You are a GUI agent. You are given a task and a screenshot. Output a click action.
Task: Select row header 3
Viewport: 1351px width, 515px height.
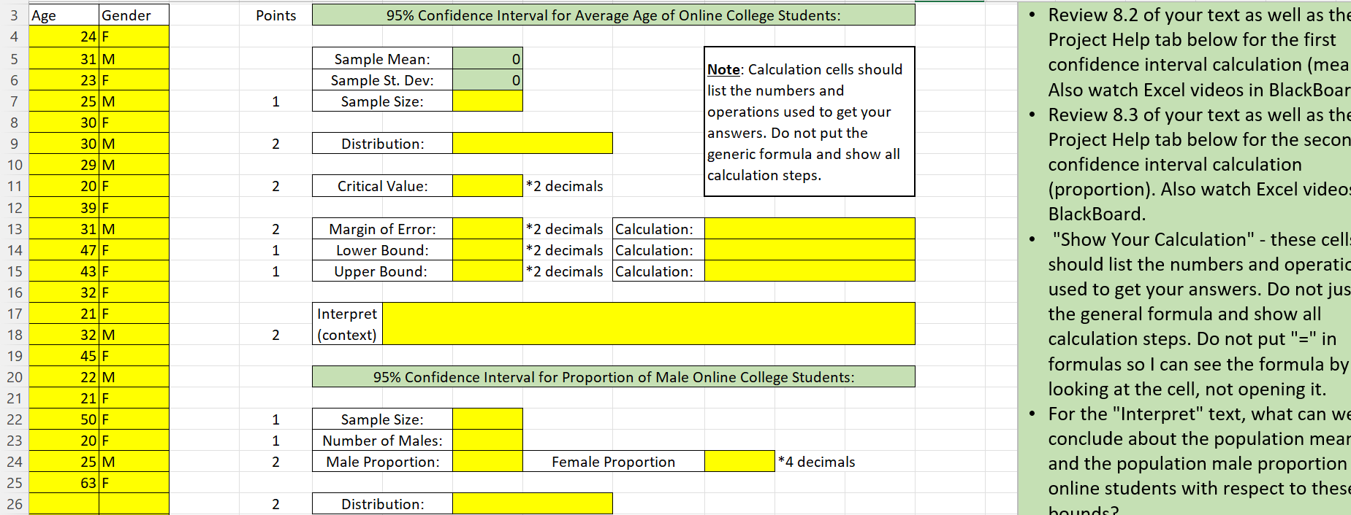point(14,15)
